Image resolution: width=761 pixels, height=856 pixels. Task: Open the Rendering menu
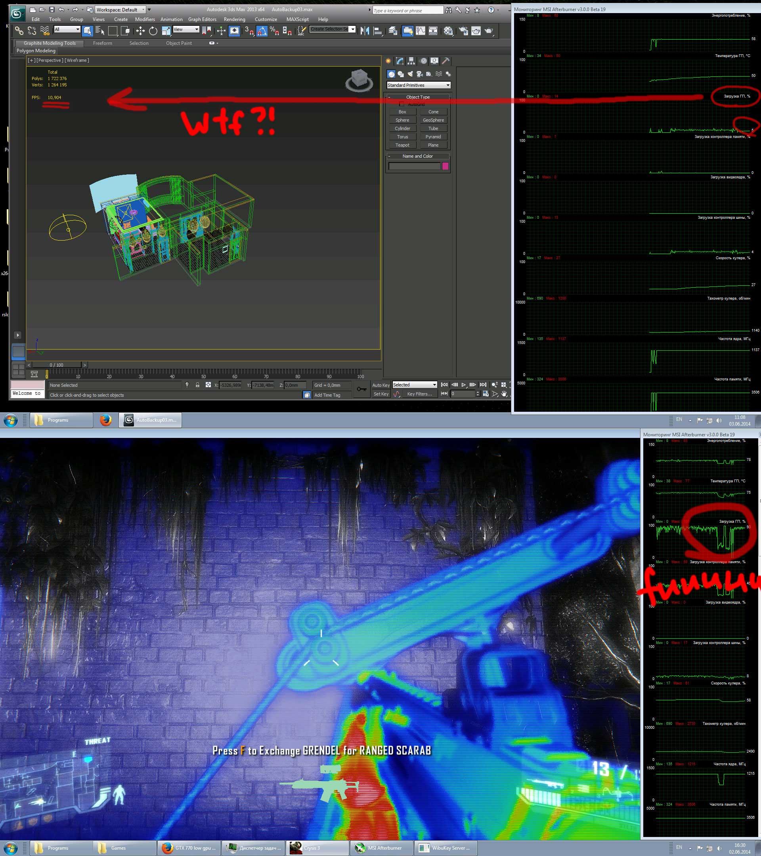tap(235, 19)
